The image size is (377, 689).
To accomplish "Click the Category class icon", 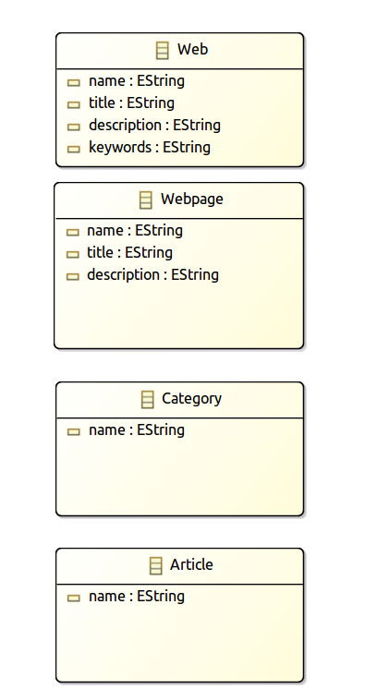I will (147, 399).
